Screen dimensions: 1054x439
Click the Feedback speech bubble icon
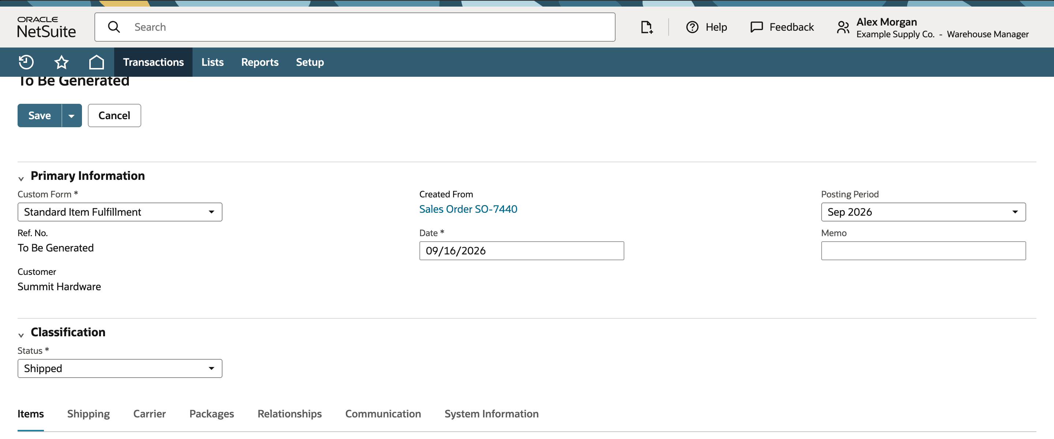pos(756,27)
